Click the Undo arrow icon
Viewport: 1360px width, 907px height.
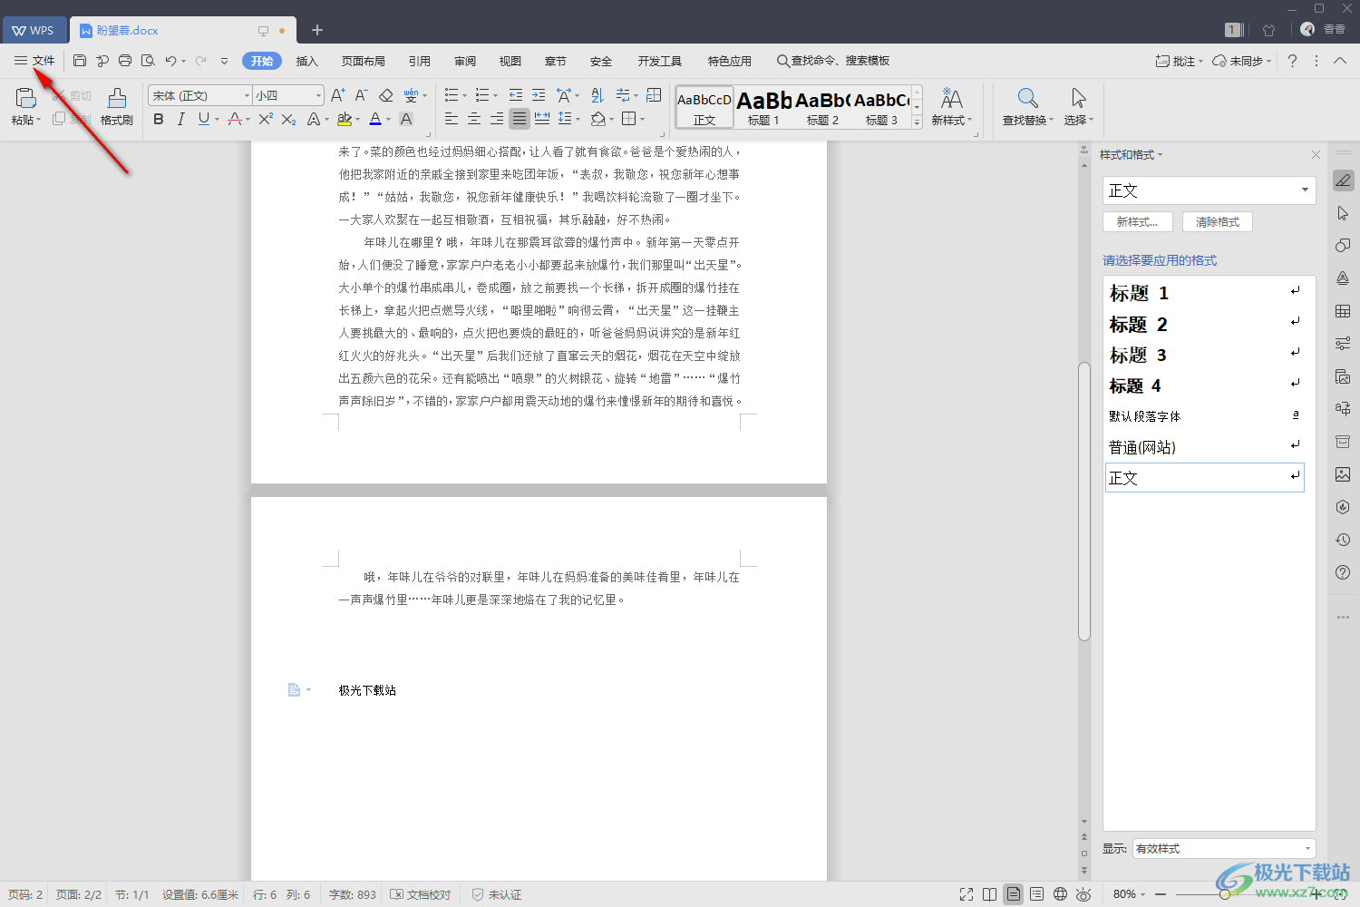170,61
